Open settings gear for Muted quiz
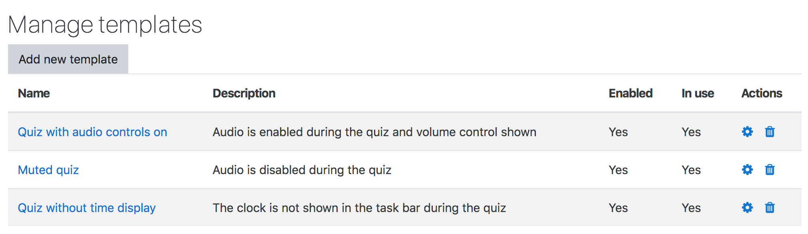This screenshot has width=808, height=234. tap(747, 170)
